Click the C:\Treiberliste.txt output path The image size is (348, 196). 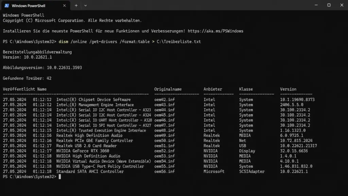(179, 42)
